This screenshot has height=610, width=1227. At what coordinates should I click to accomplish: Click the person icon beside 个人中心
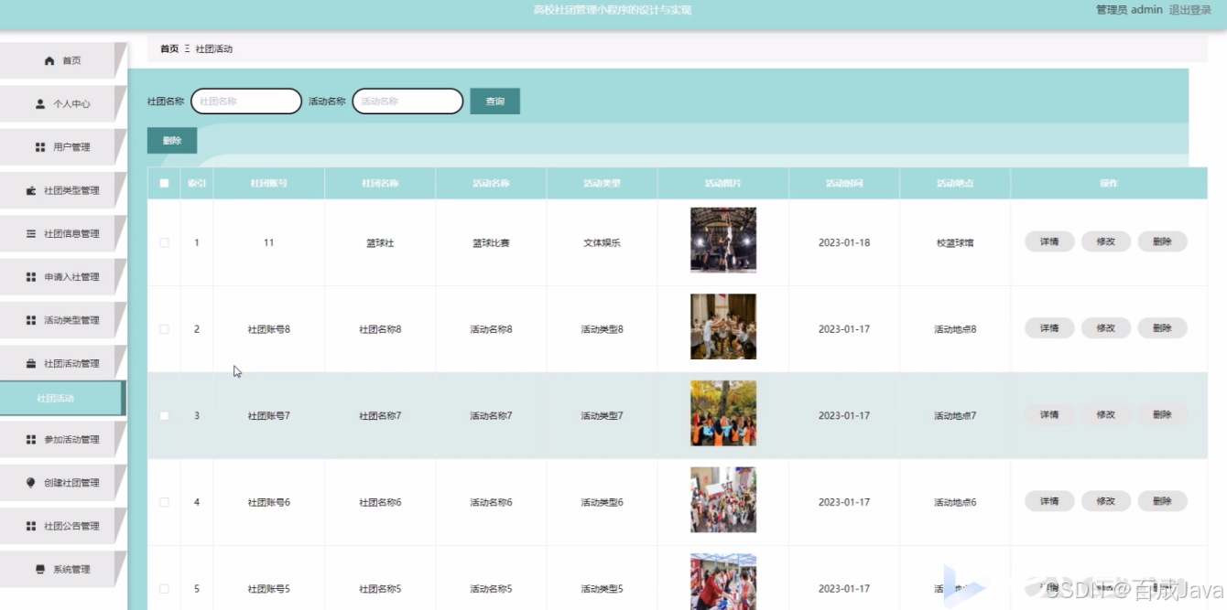click(x=40, y=104)
